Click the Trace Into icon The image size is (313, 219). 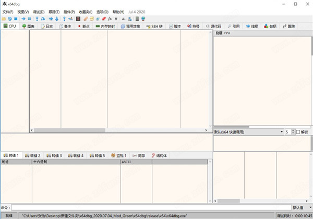(51, 19)
